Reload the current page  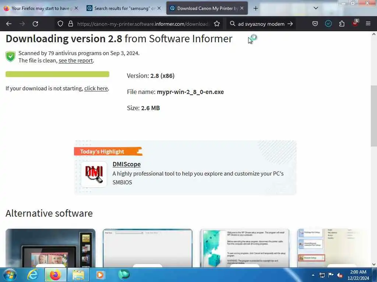point(35,24)
